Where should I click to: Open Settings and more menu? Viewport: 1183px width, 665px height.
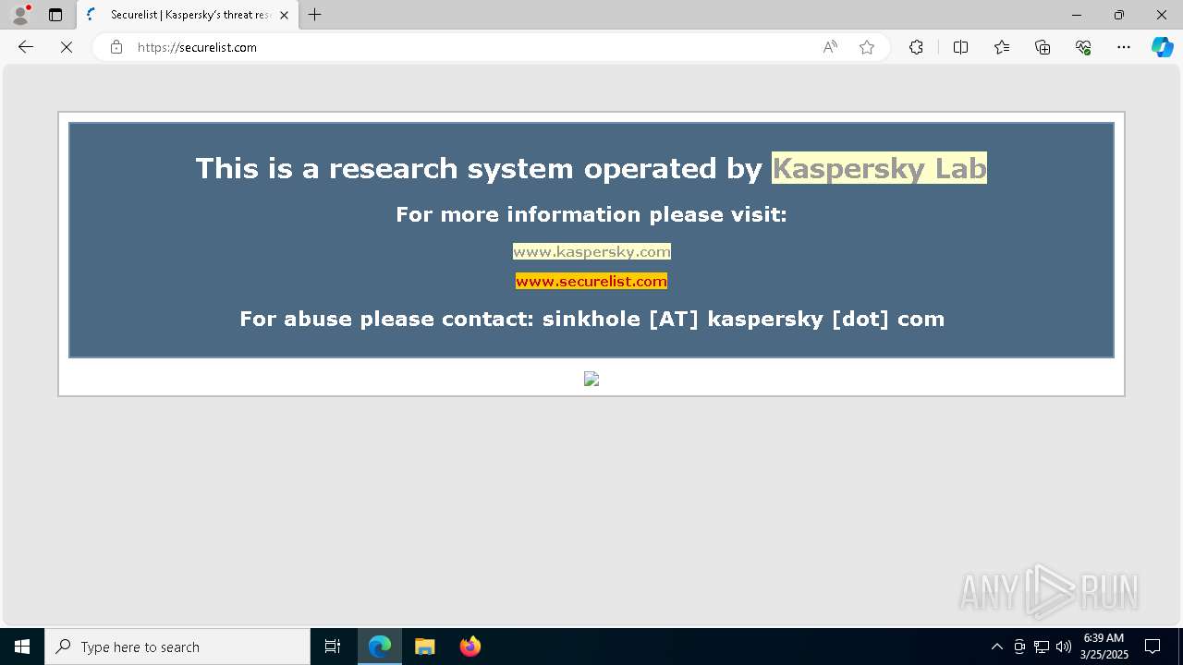coord(1124,47)
